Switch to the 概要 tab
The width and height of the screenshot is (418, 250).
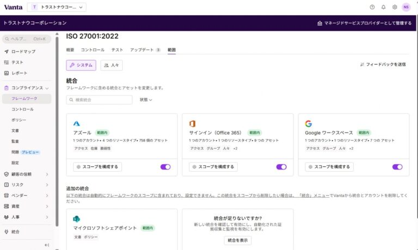click(70, 50)
